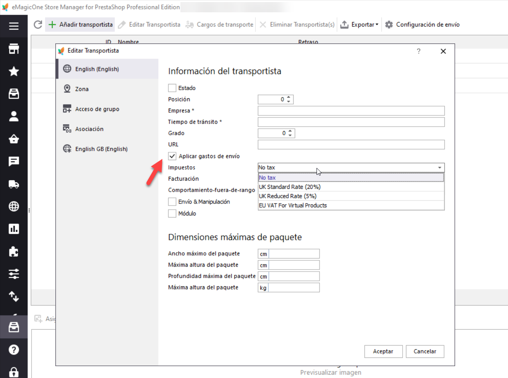Click the Grado stepper arrows

(x=291, y=133)
